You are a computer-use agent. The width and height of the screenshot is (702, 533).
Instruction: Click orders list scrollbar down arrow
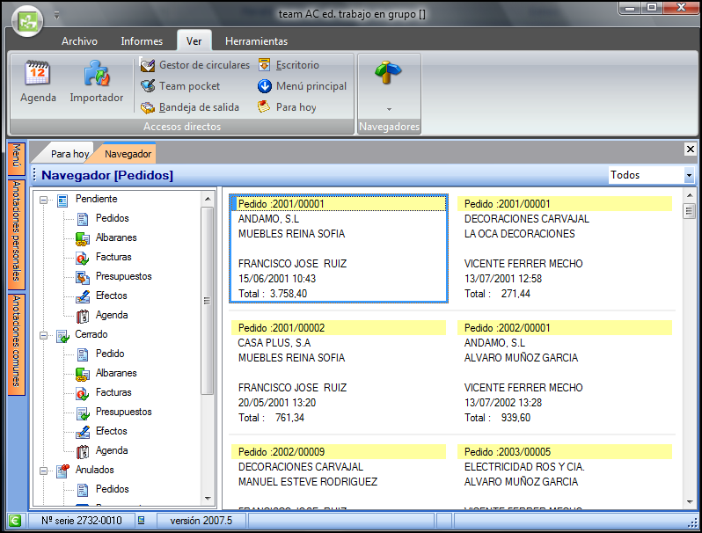point(690,502)
